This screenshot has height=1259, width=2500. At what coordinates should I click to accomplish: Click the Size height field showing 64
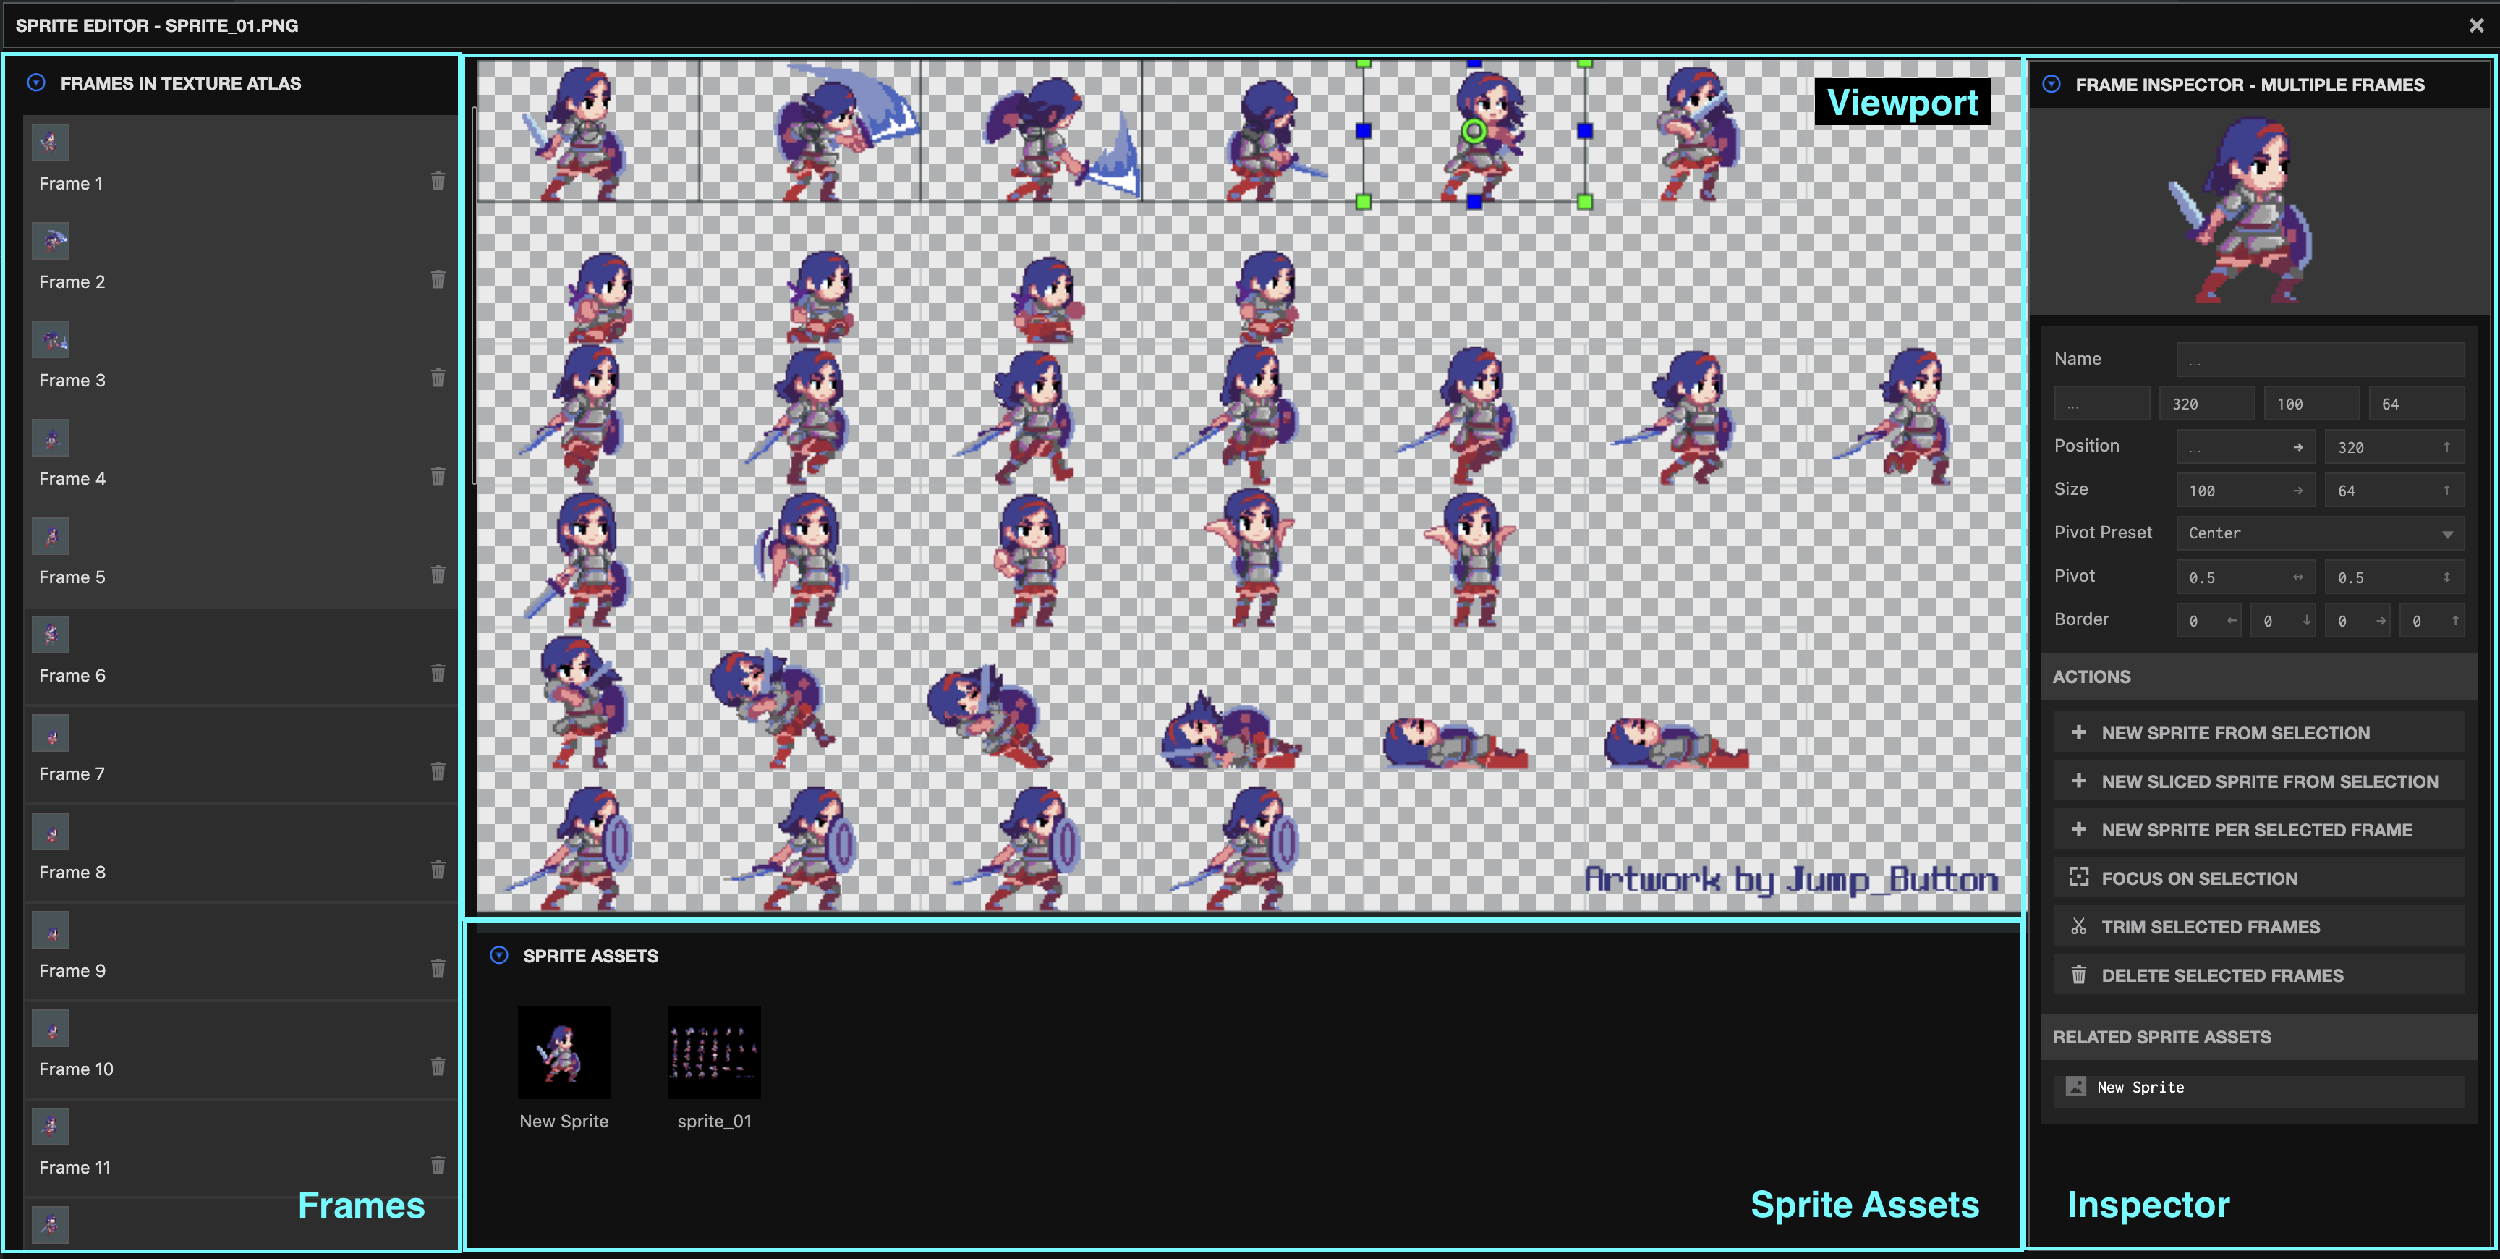tap(2394, 491)
